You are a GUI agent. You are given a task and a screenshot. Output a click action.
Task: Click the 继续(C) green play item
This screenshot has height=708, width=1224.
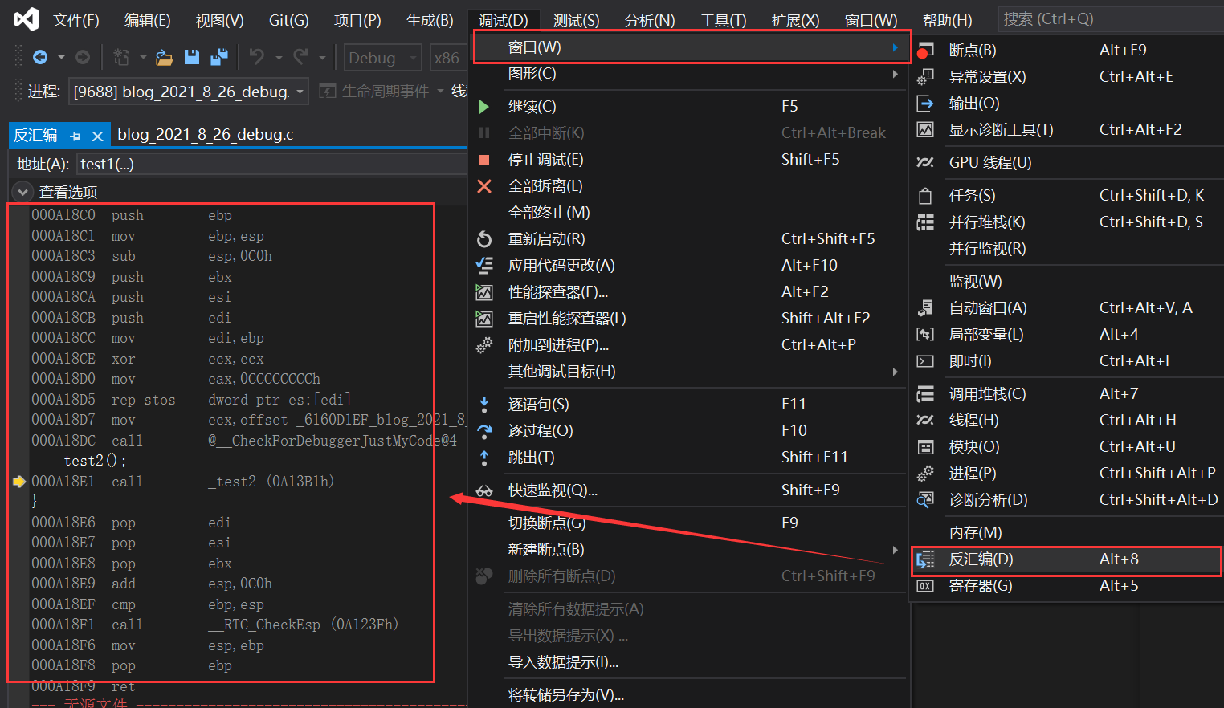(687, 106)
